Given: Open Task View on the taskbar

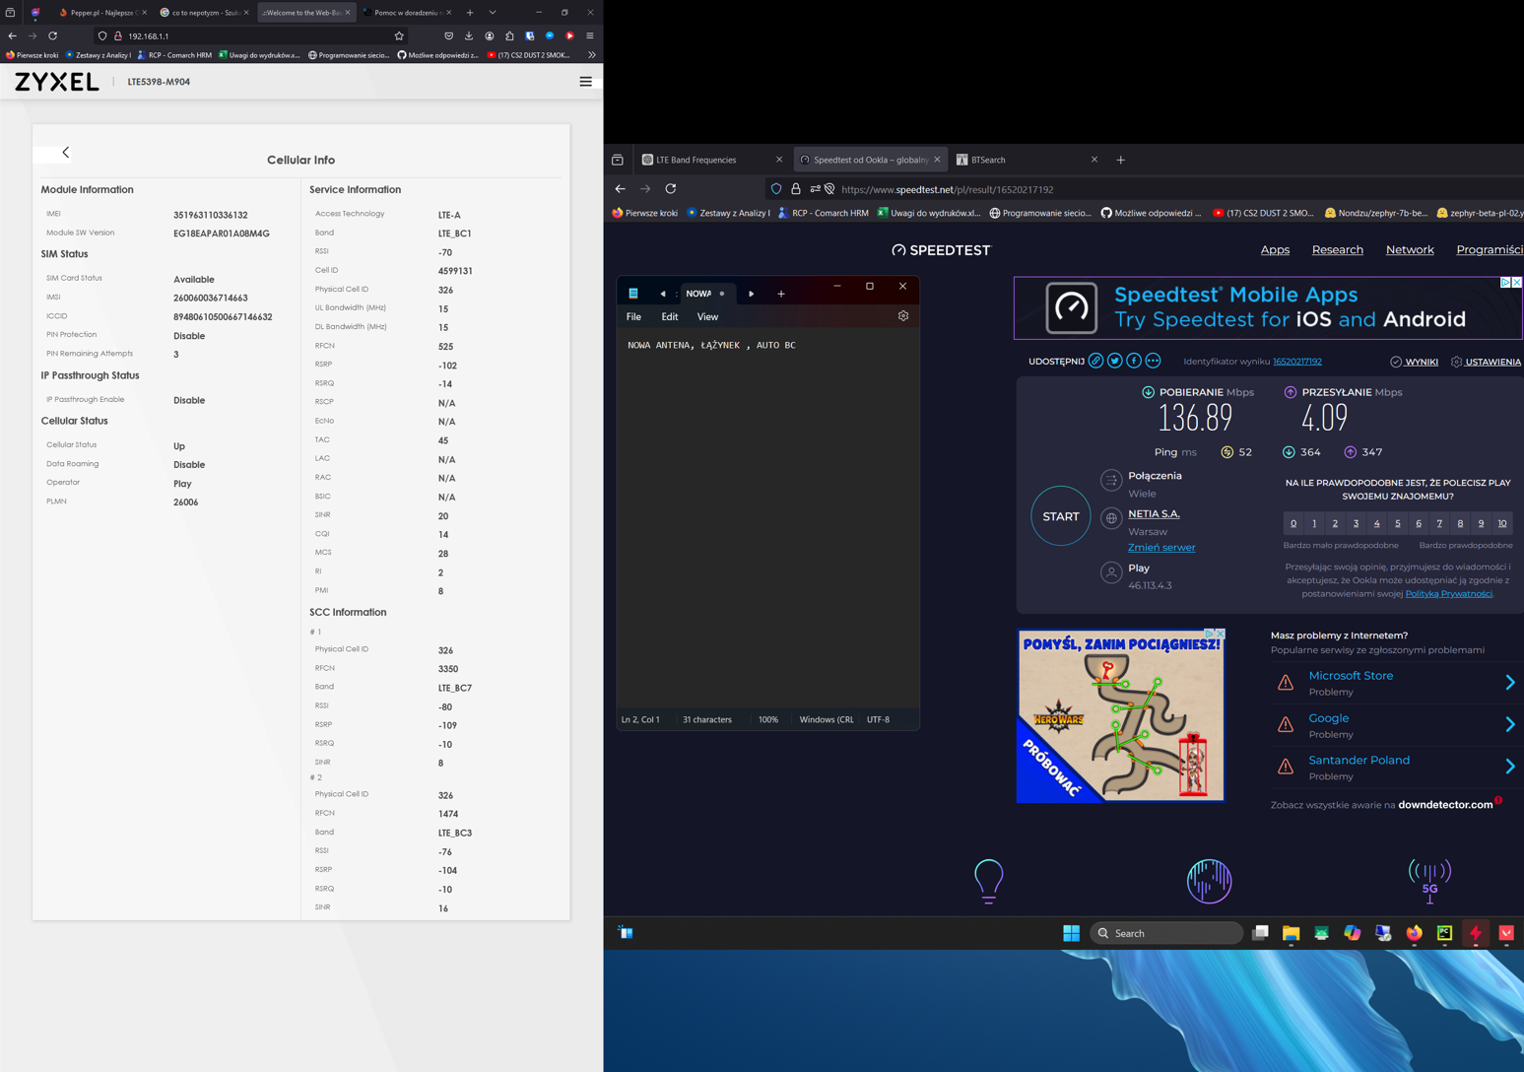Looking at the screenshot, I should (1260, 933).
